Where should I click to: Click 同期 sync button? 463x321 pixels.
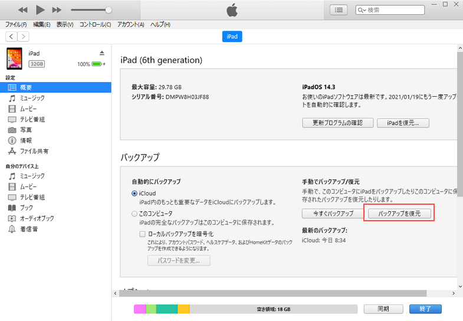pos(383,309)
